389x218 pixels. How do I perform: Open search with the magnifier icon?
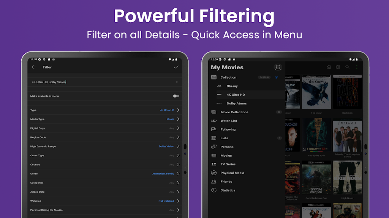pos(347,67)
